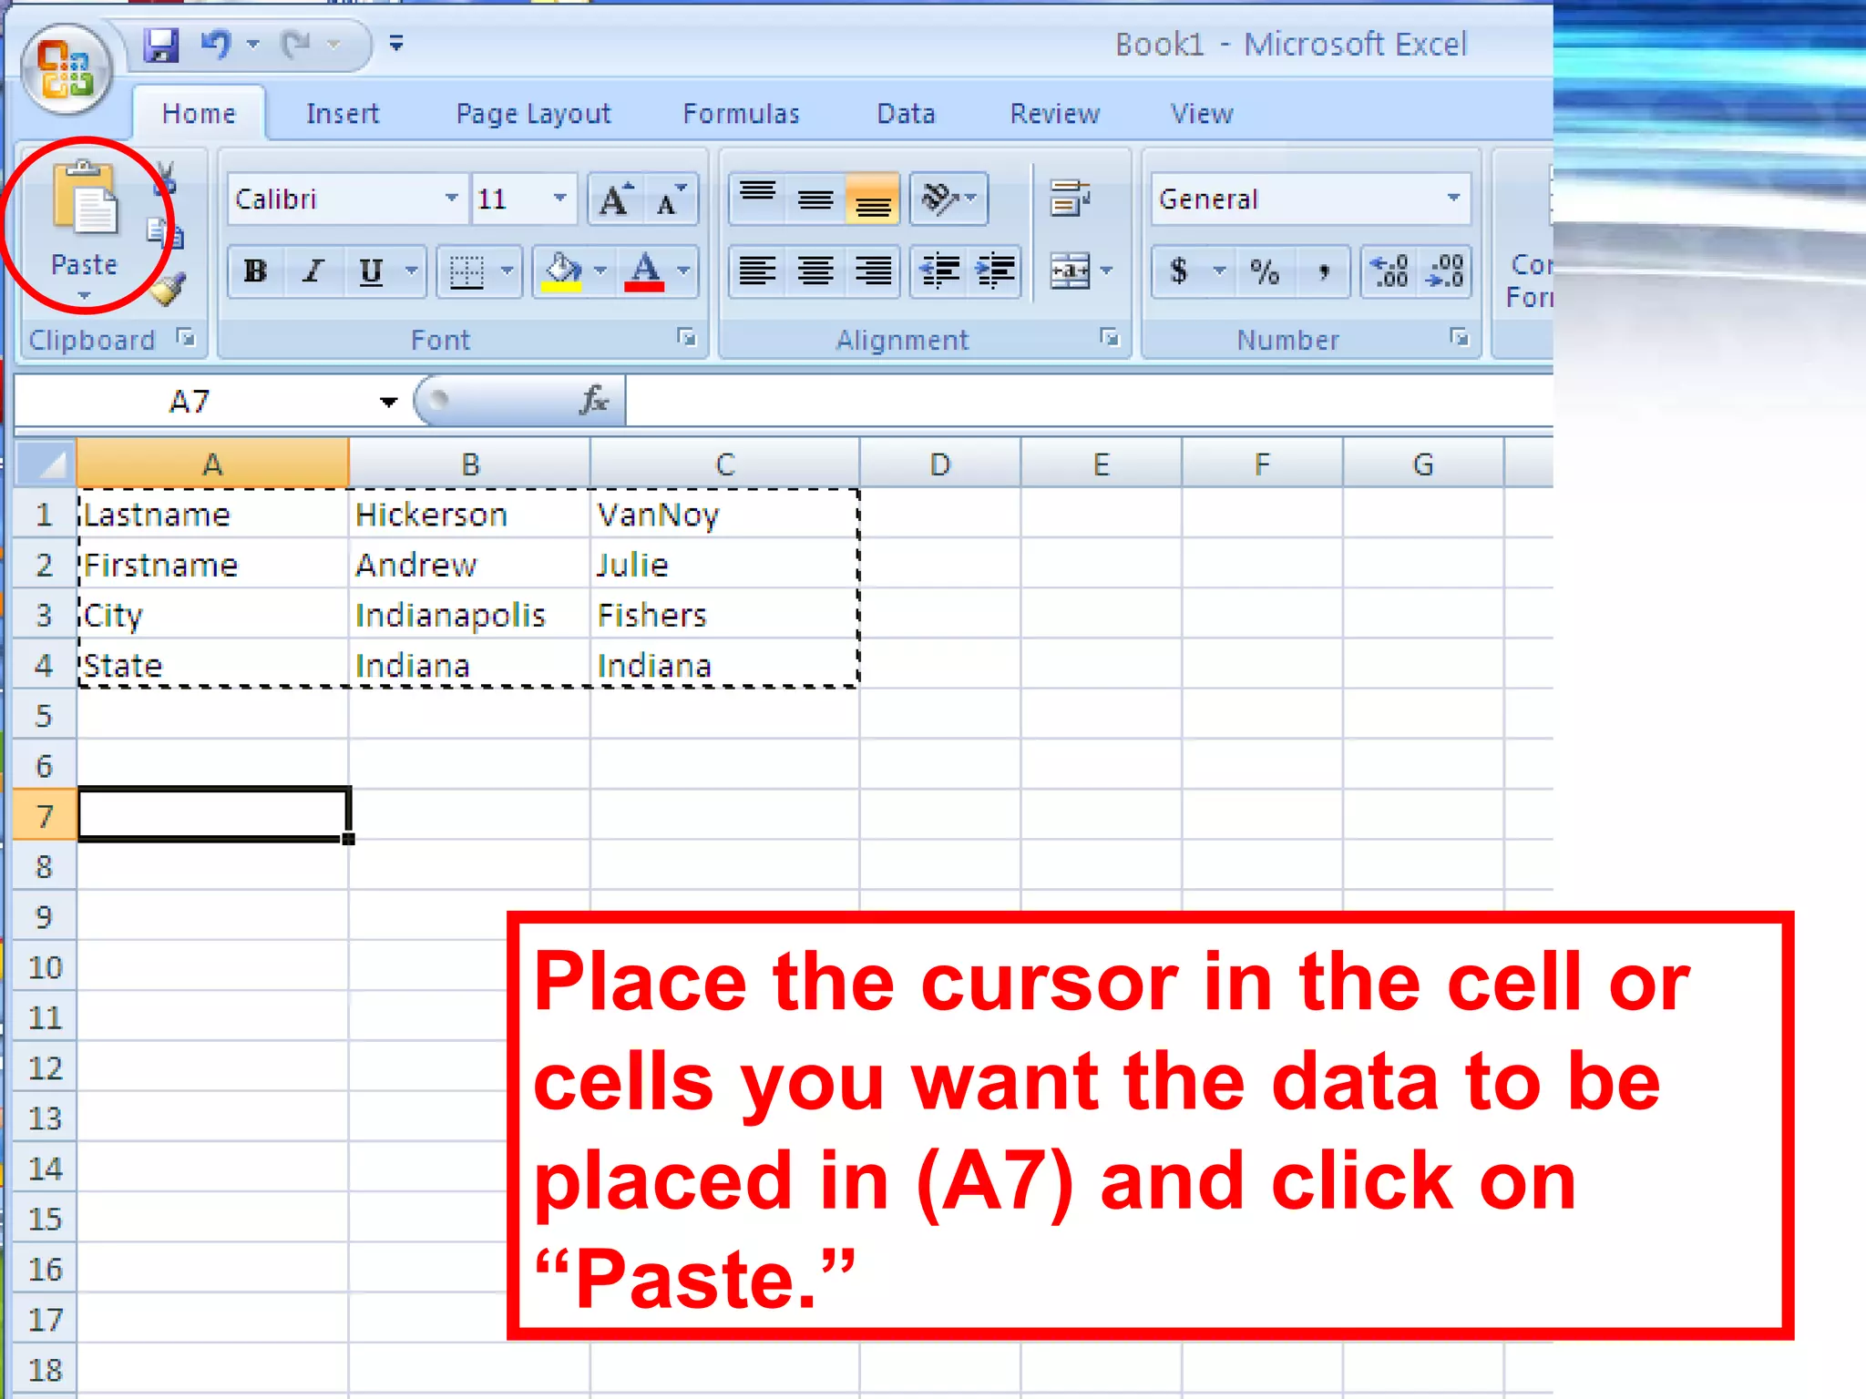The image size is (1866, 1399).
Task: Undo the last action
Action: [217, 44]
